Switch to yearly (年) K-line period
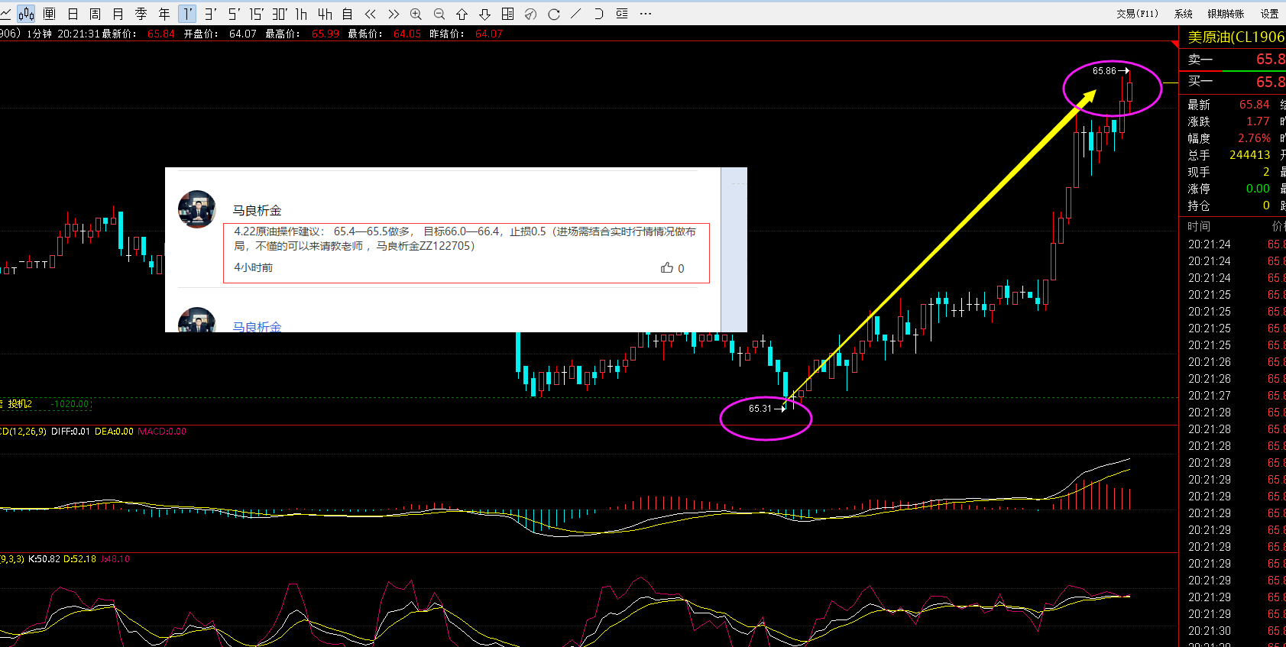 [x=164, y=14]
